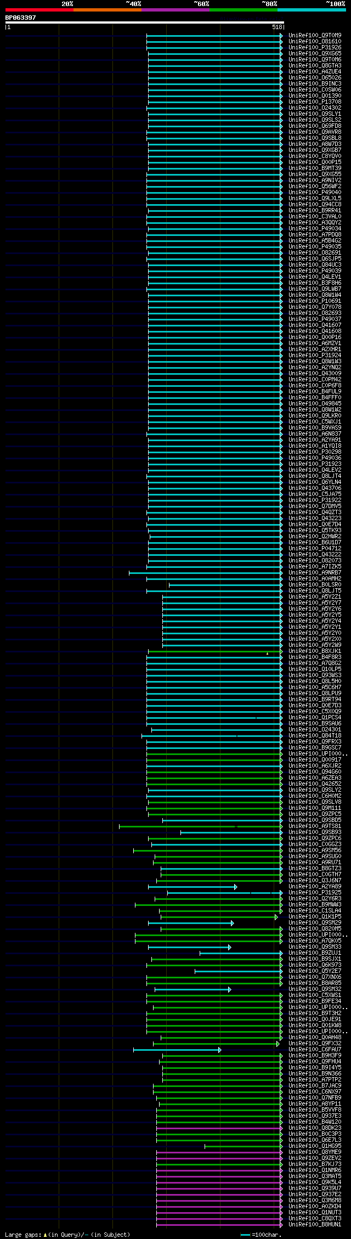Click the cyan ~100% identity legend segment
351x1239 pixels.
pyautogui.click(x=312, y=10)
